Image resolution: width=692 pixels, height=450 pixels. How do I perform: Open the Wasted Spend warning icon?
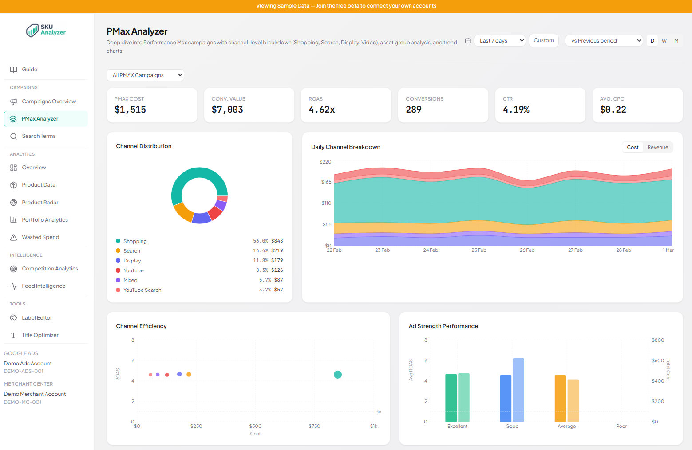pyautogui.click(x=13, y=237)
